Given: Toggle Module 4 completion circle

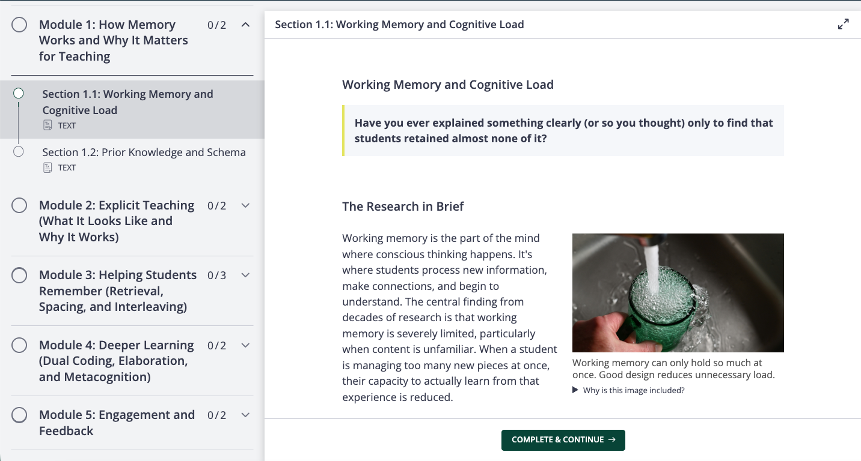Looking at the screenshot, I should click(19, 345).
